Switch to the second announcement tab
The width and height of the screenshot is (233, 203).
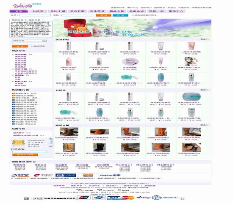(34, 20)
